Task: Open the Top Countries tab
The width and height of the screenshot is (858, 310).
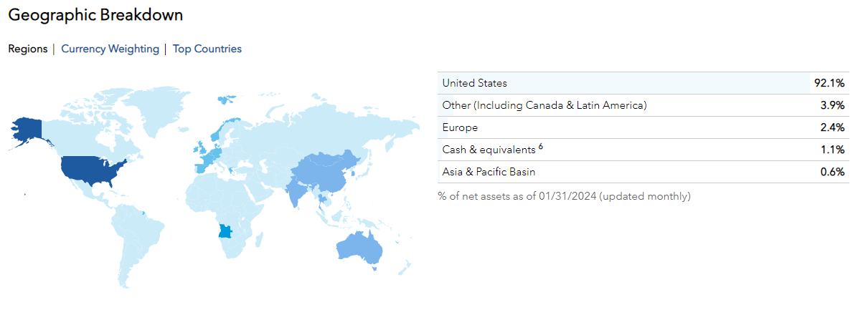Action: [207, 49]
